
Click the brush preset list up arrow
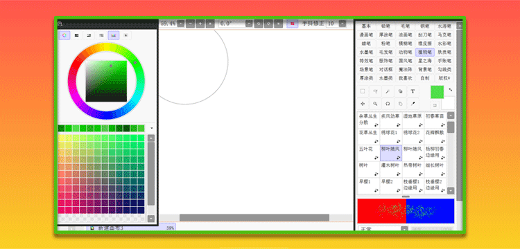click(451, 116)
